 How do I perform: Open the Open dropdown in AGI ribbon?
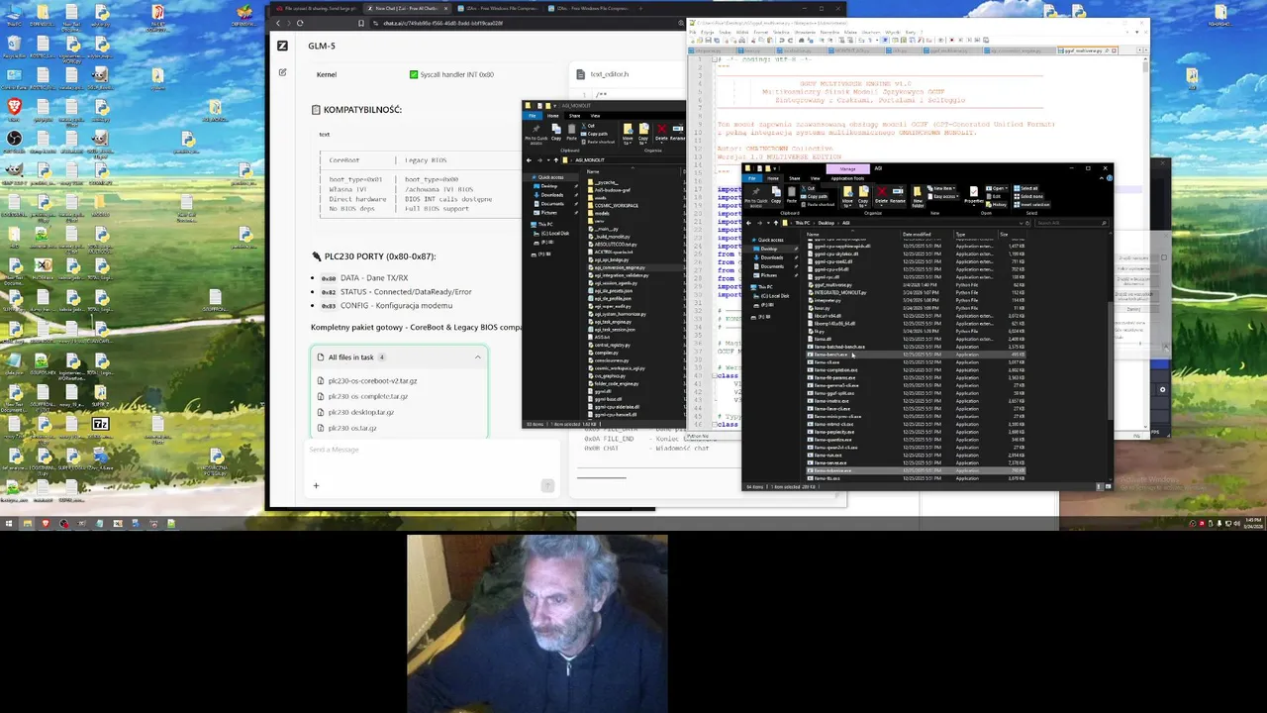coord(997,188)
